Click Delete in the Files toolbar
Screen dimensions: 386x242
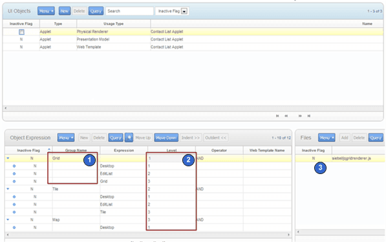[x=359, y=138]
